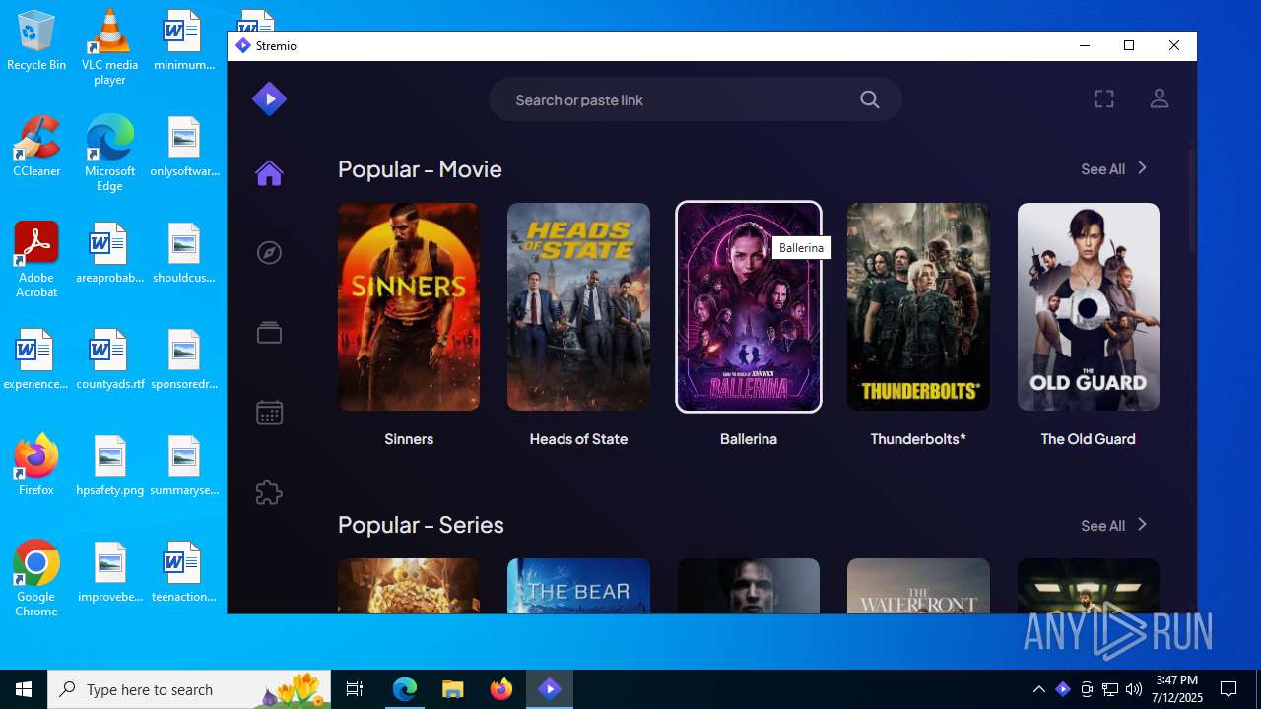Screen dimensions: 1261x709
Task: Open the Heads of State poster
Action: (578, 306)
